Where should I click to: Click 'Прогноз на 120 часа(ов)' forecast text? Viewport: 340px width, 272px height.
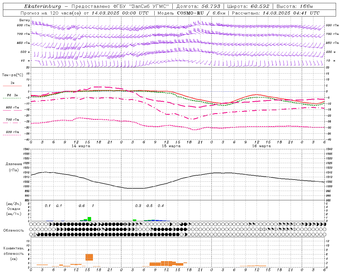tap(51, 13)
